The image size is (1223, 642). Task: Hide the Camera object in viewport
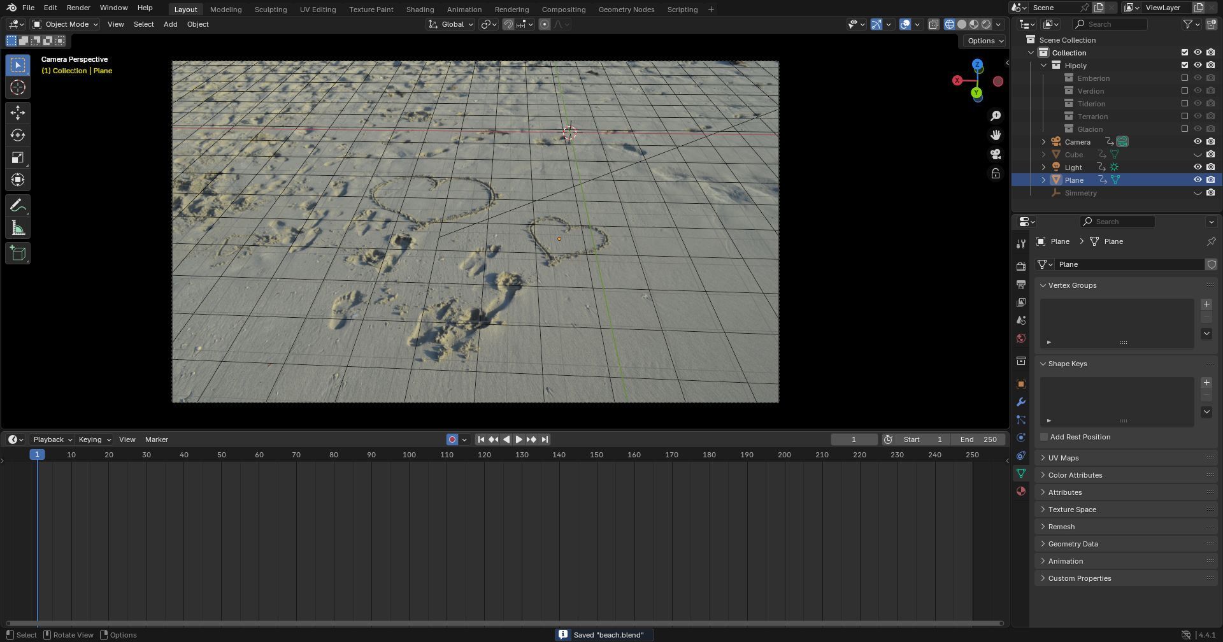pyautogui.click(x=1198, y=141)
